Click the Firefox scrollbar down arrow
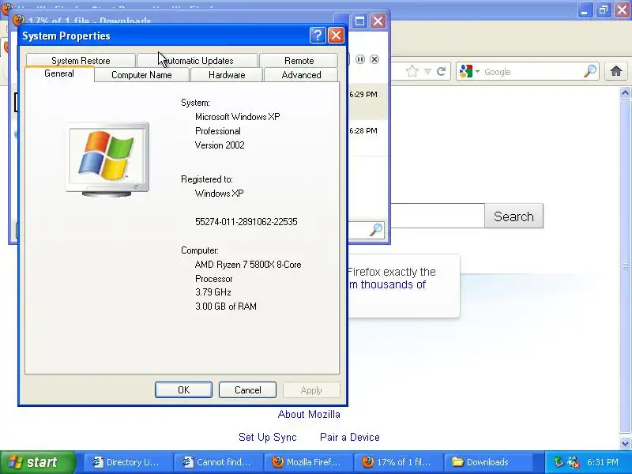 (x=625, y=443)
